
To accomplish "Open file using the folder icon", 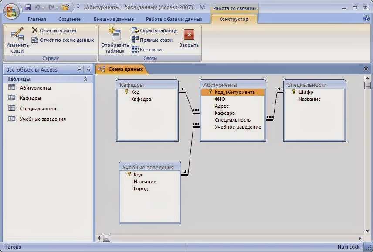I will [65, 7].
